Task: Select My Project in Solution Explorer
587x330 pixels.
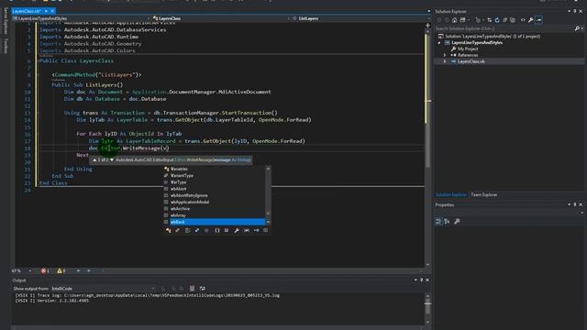Action: click(468, 49)
